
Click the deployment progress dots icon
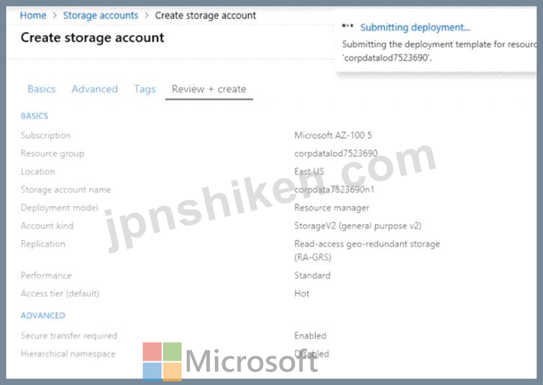[x=348, y=26]
